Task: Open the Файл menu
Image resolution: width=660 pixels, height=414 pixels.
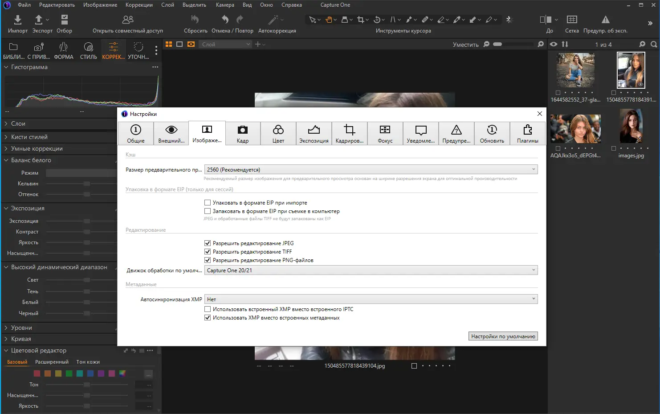Action: click(x=24, y=5)
